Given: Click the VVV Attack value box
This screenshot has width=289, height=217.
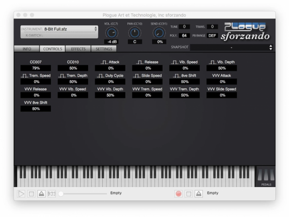Looking at the screenshot, I should click(222, 82).
